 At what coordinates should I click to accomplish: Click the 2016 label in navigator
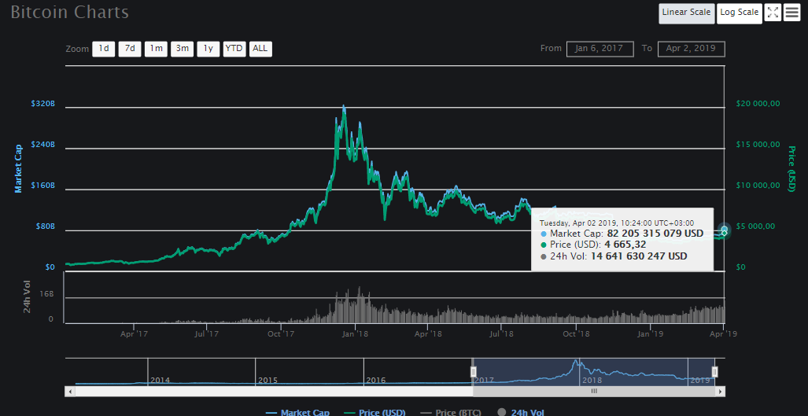(x=375, y=381)
